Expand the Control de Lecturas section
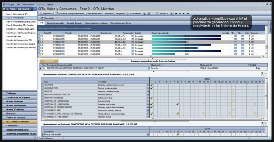Viewport: 274px width, 142px height. (20, 118)
